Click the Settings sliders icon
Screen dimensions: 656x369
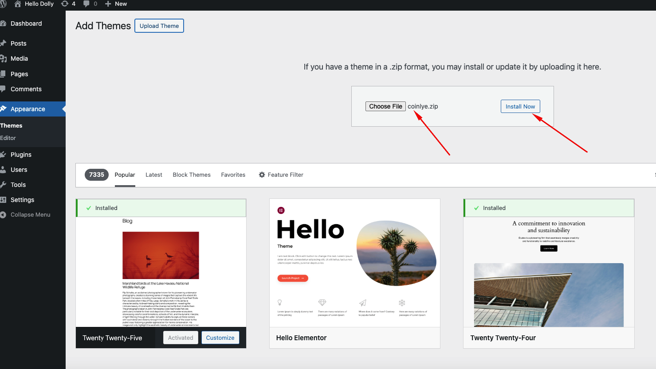[3, 200]
